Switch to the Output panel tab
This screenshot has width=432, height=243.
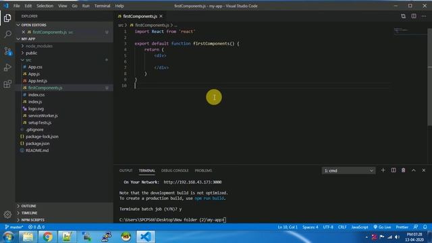coord(126,171)
